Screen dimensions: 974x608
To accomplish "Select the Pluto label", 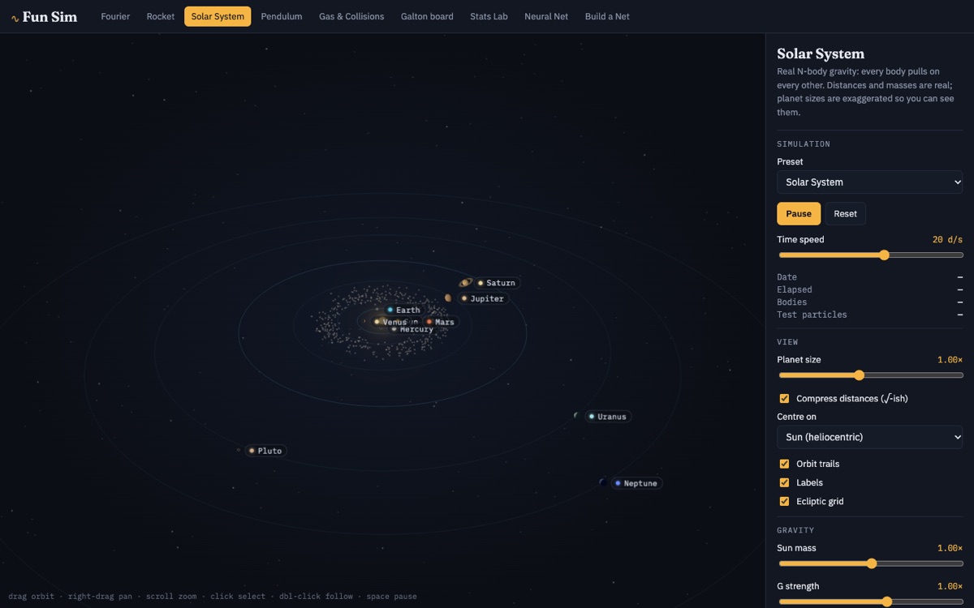I will [x=265, y=451].
